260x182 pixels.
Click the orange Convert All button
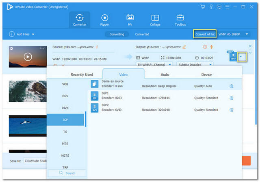(246, 160)
